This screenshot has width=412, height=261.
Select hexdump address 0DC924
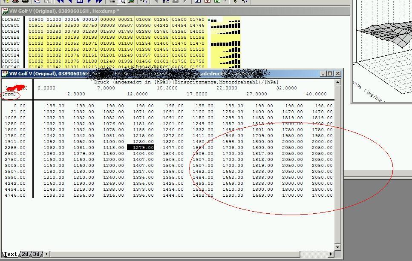(11, 55)
